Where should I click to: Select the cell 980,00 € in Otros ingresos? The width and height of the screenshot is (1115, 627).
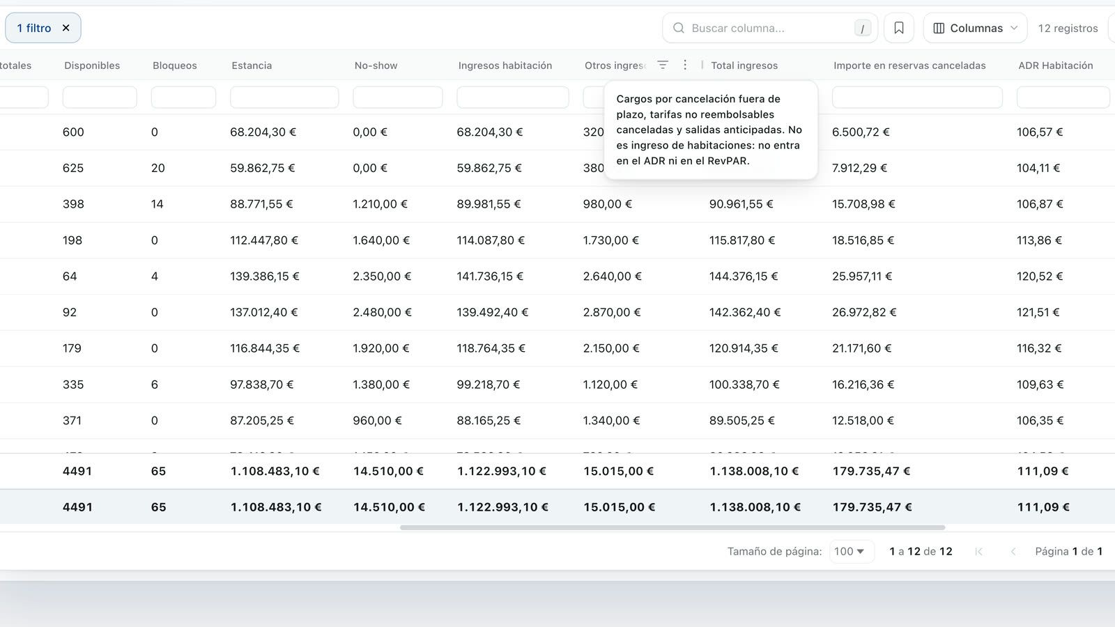(x=608, y=204)
